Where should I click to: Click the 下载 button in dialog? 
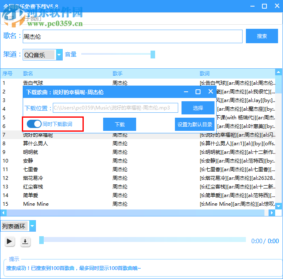[x=120, y=124]
